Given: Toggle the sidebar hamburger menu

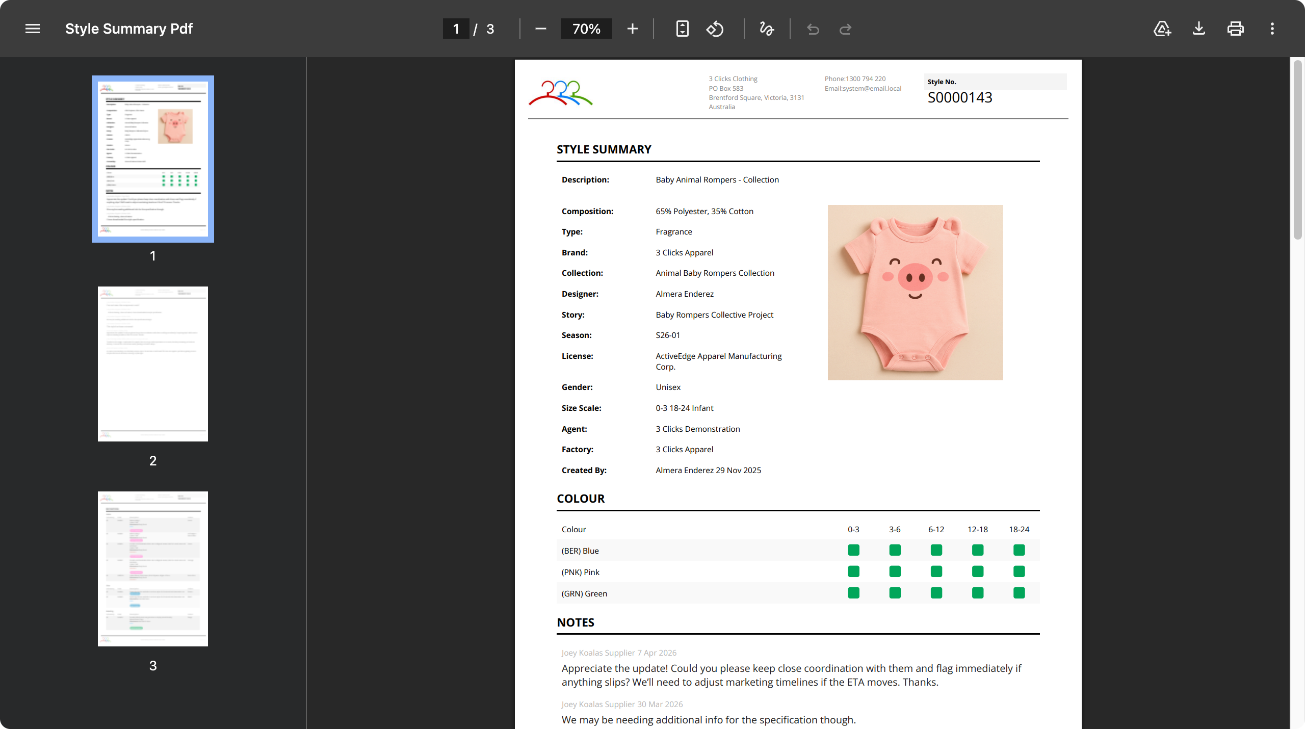Looking at the screenshot, I should click(x=33, y=29).
